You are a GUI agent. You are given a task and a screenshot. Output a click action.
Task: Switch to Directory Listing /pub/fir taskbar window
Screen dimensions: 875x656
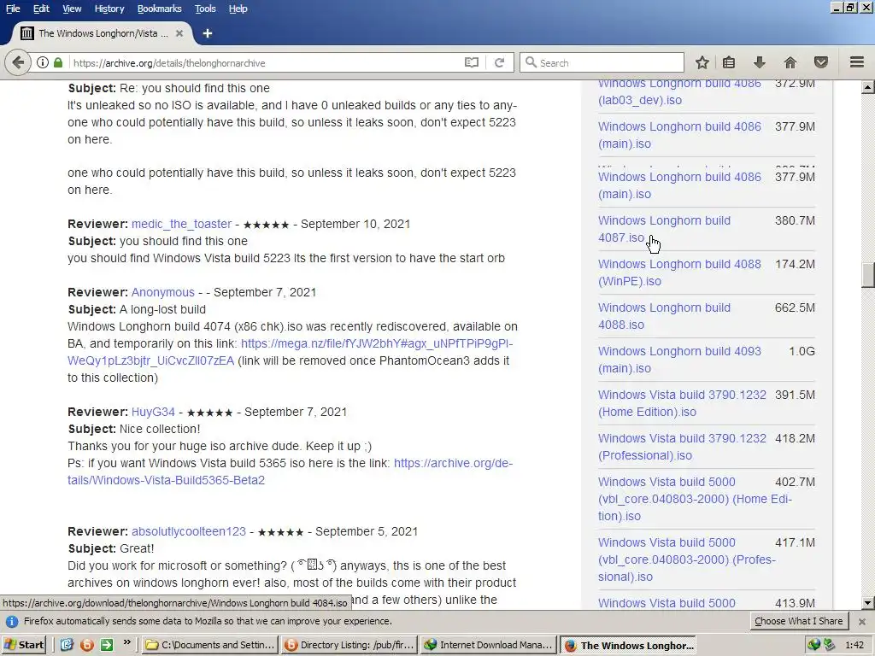click(349, 645)
